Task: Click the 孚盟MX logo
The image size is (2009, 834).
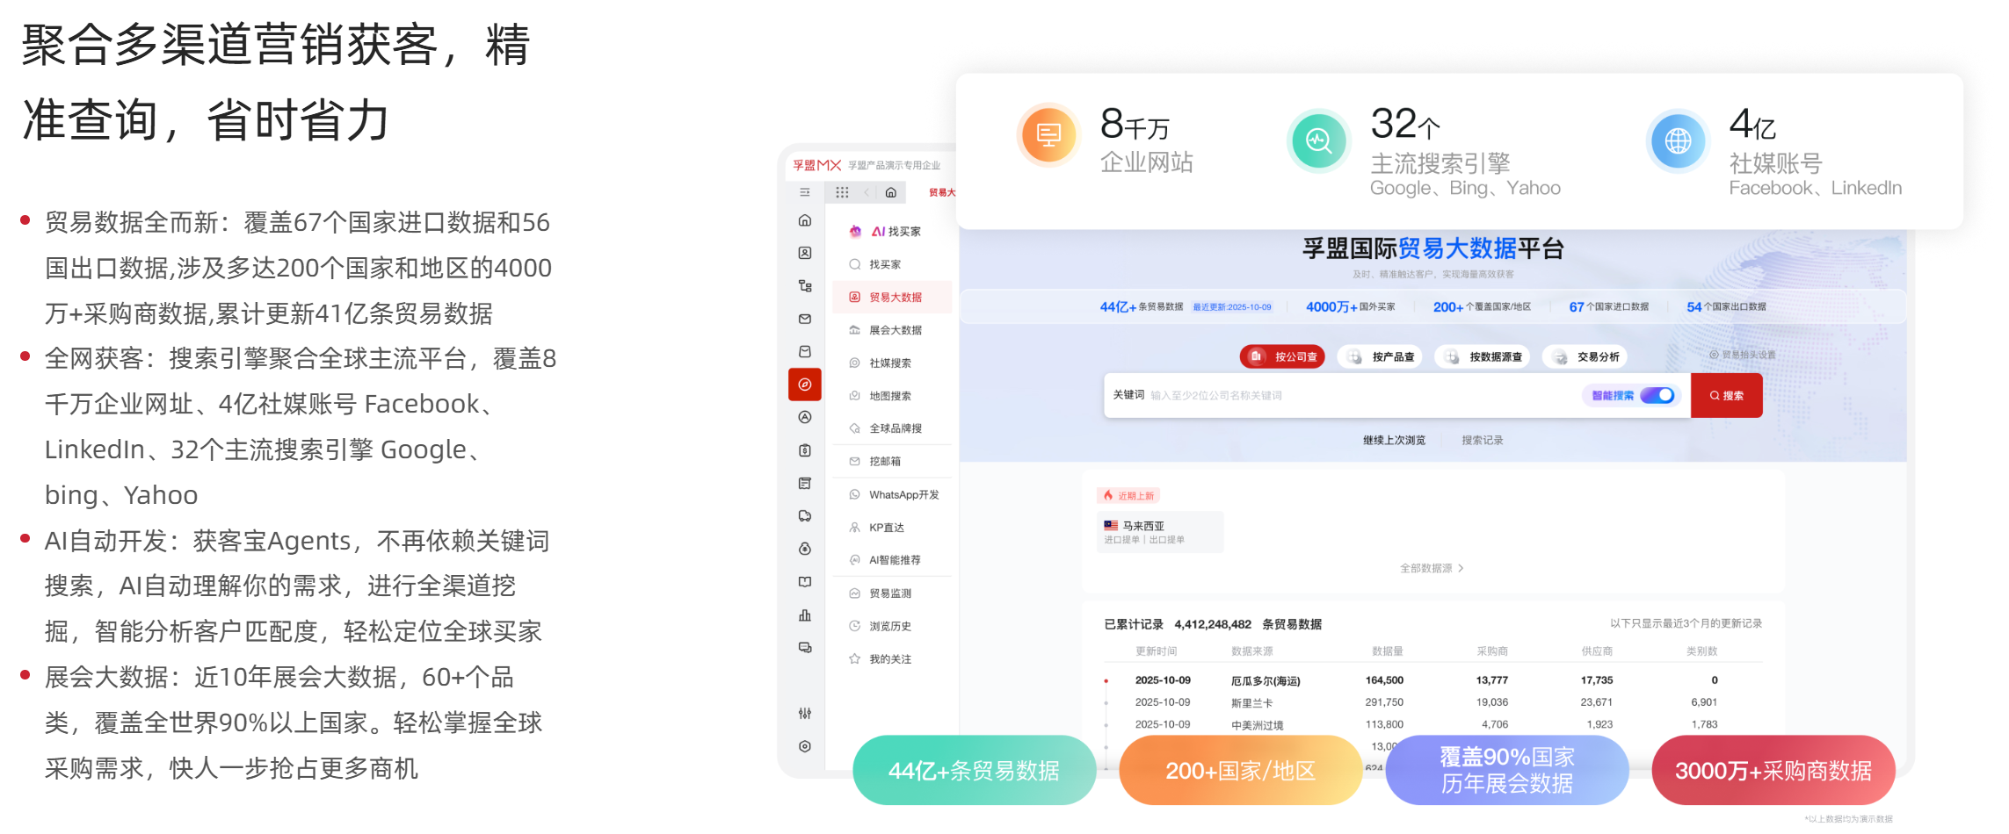Action: point(817,165)
